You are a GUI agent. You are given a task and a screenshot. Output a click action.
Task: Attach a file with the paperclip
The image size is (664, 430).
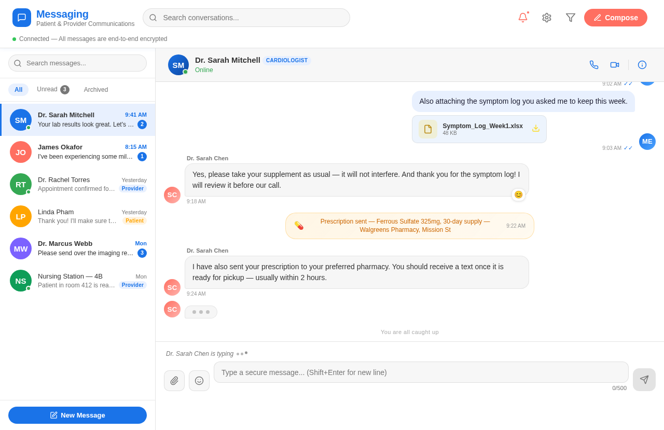pos(174,381)
